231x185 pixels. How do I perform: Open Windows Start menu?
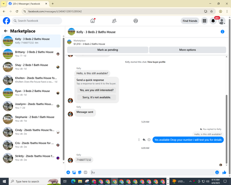pos(4,181)
